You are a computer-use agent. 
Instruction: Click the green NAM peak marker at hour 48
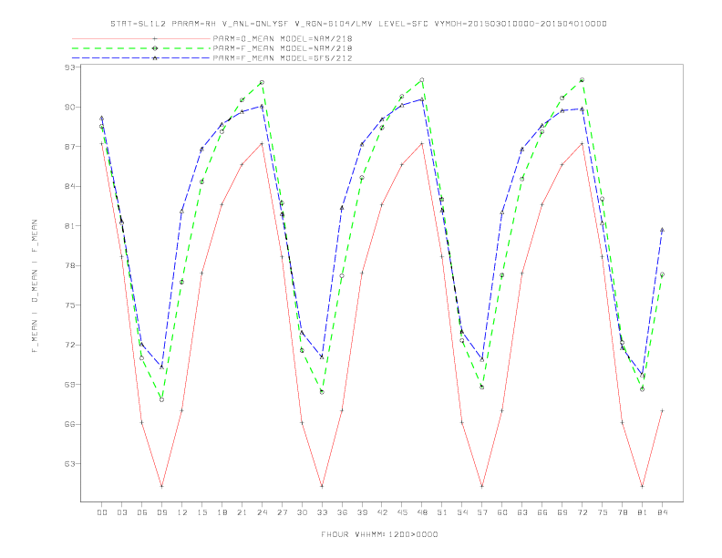coord(422,80)
